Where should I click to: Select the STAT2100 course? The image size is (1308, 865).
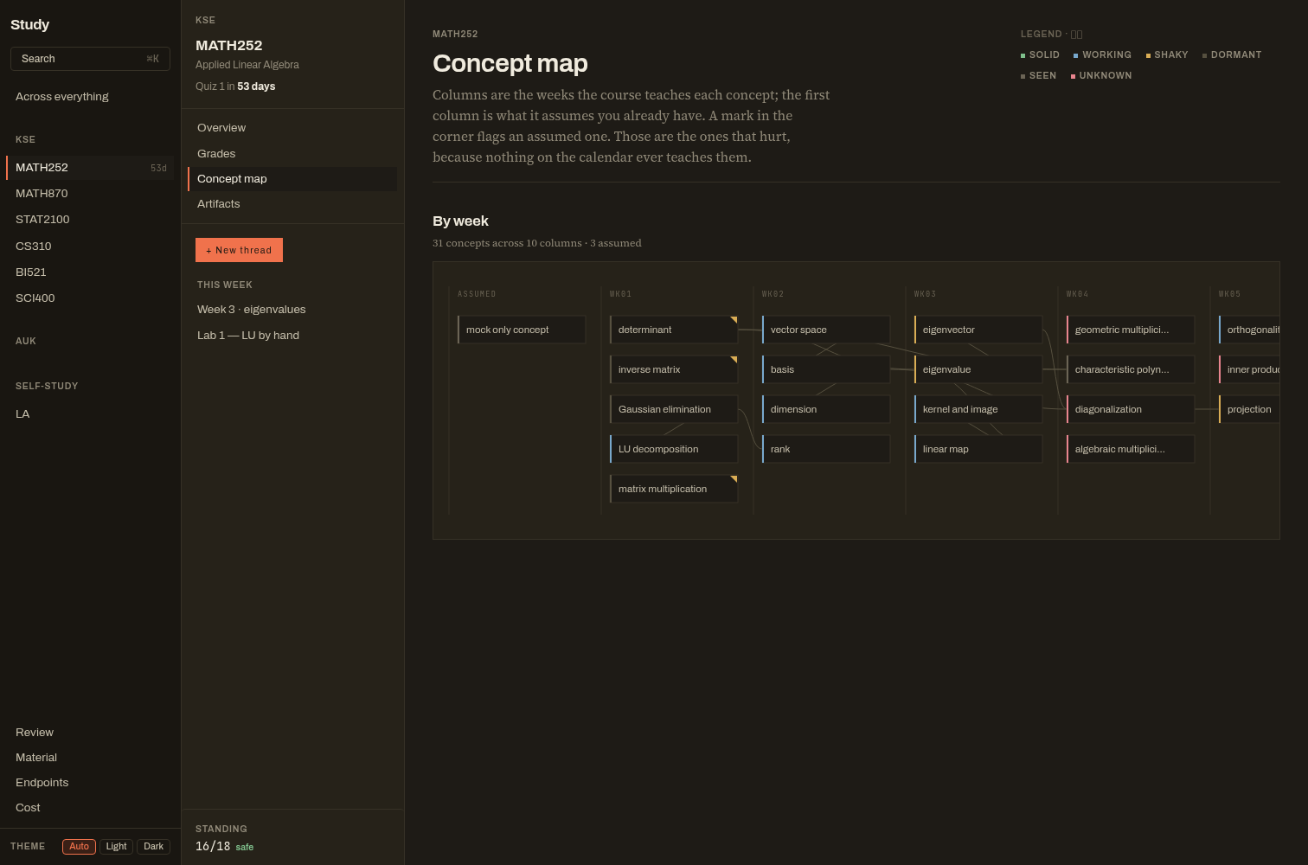point(90,220)
